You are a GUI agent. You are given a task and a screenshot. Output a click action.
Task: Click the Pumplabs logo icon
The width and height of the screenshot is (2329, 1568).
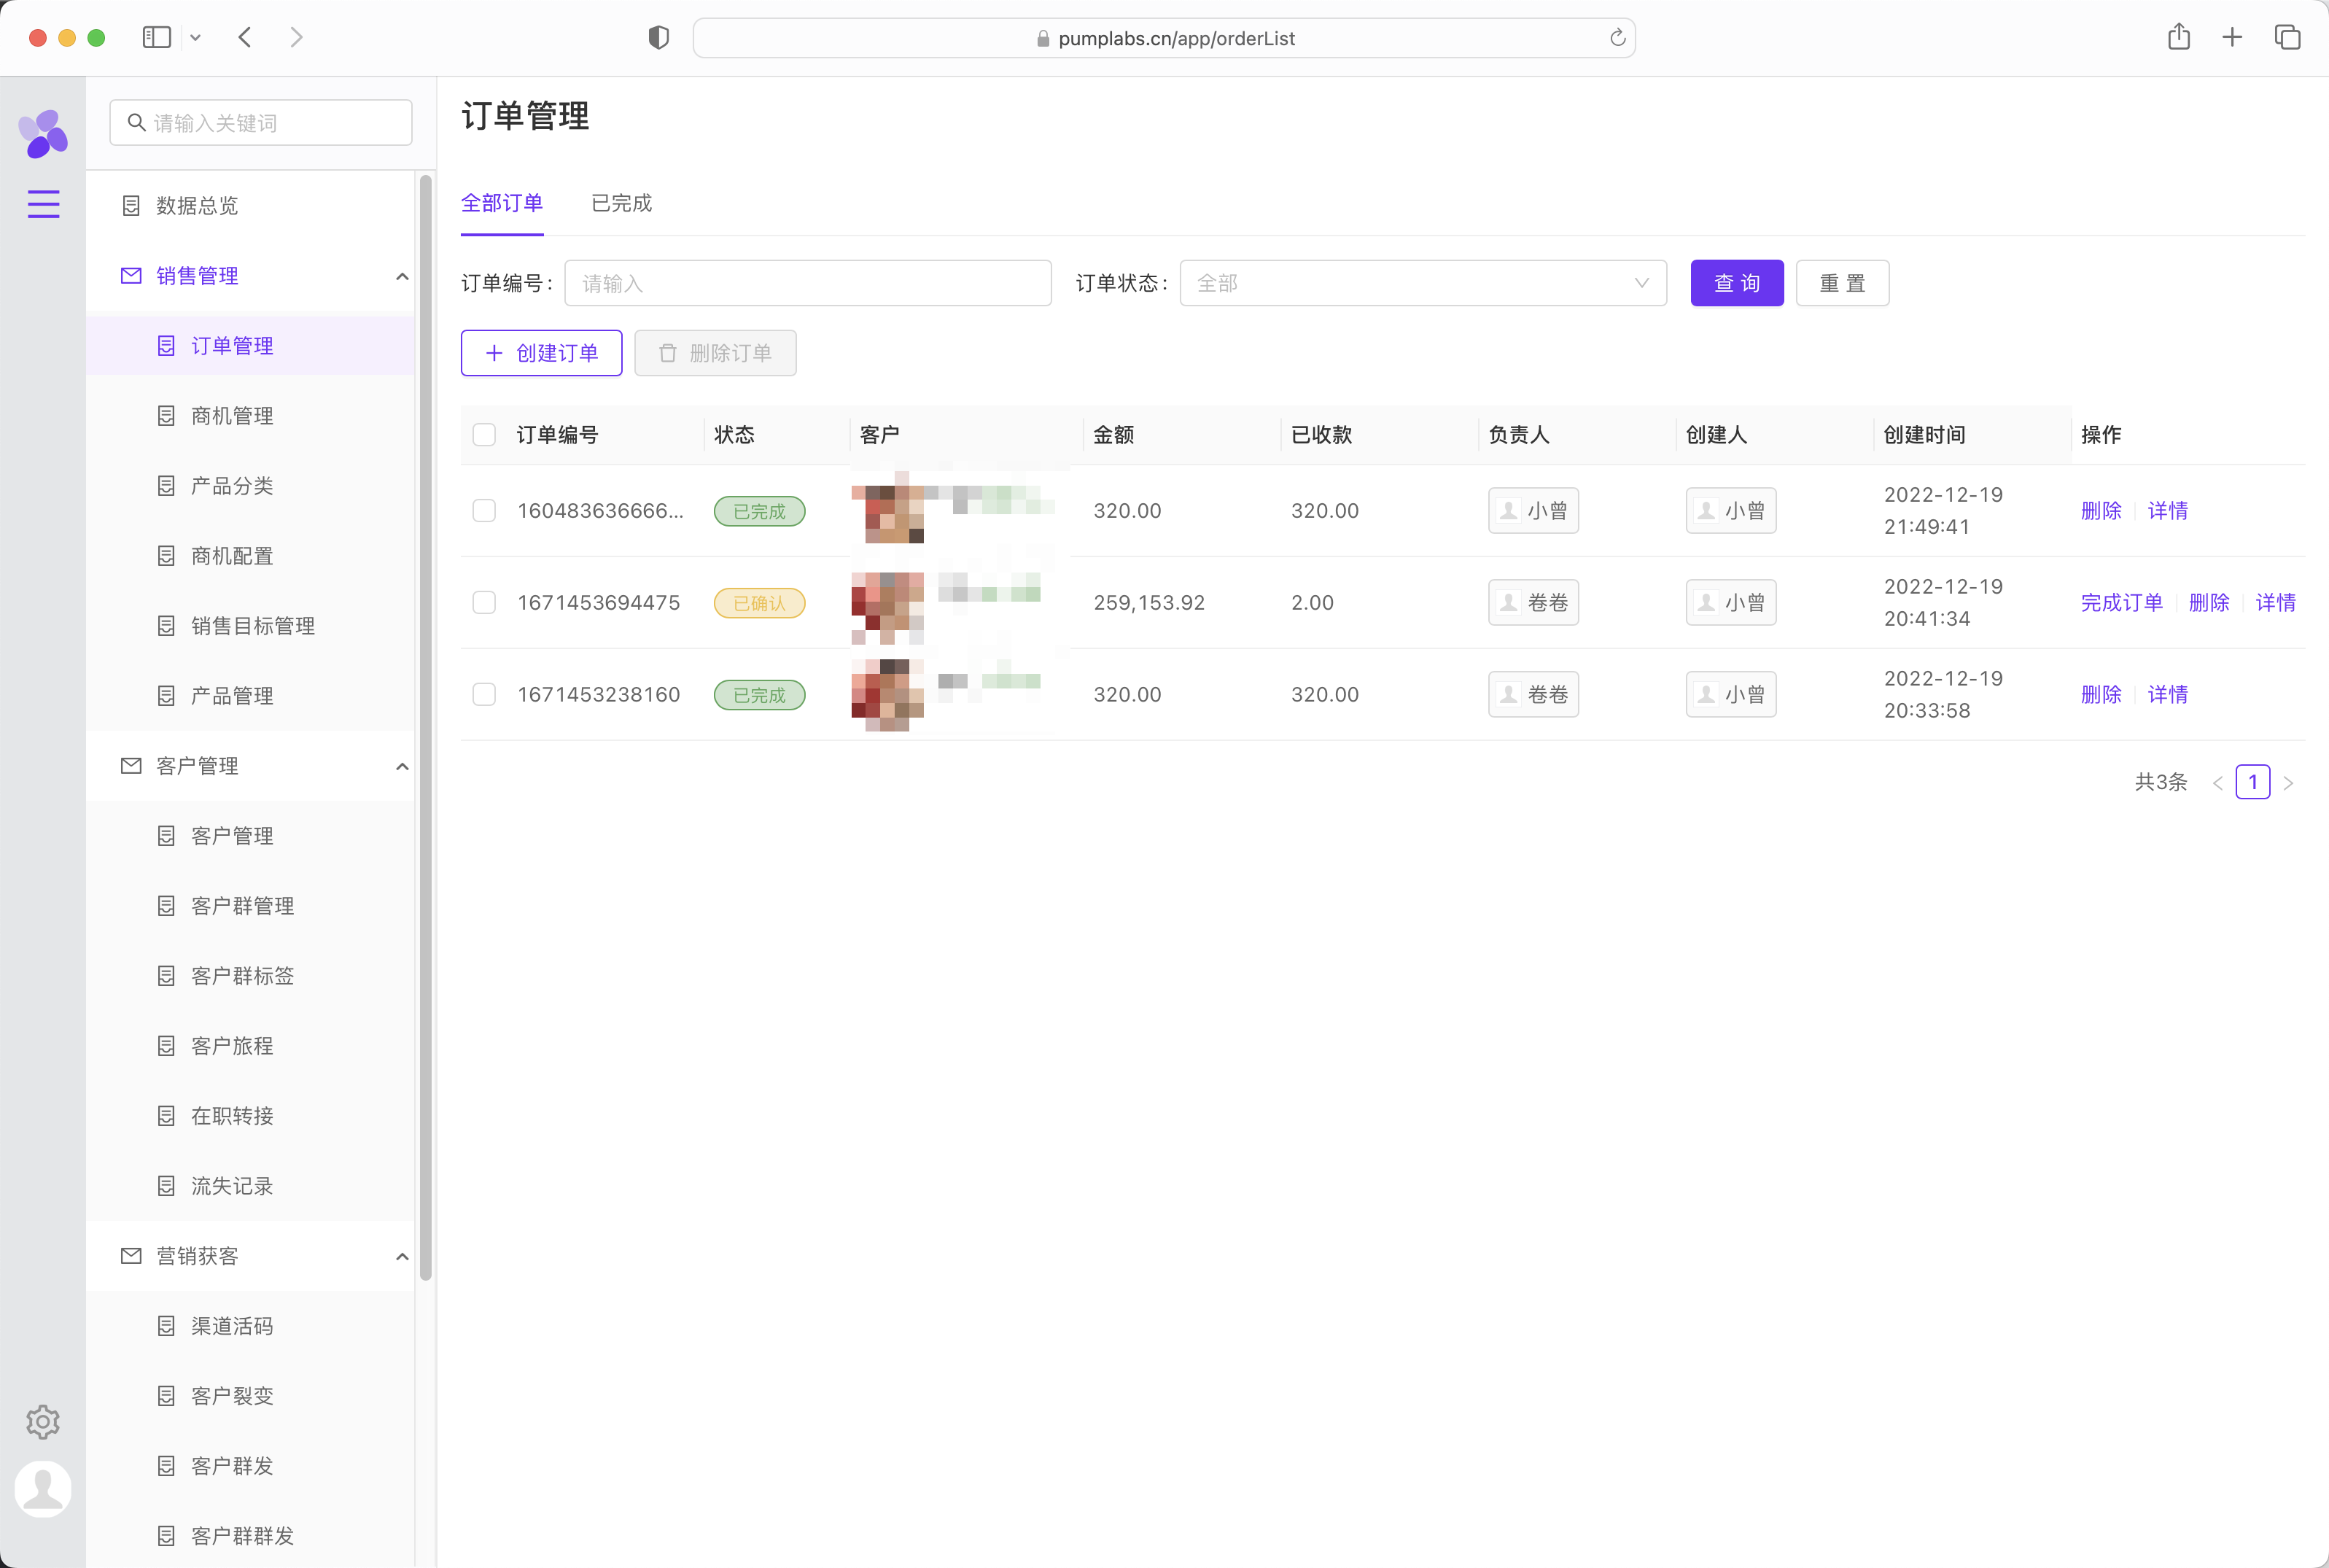point(43,133)
